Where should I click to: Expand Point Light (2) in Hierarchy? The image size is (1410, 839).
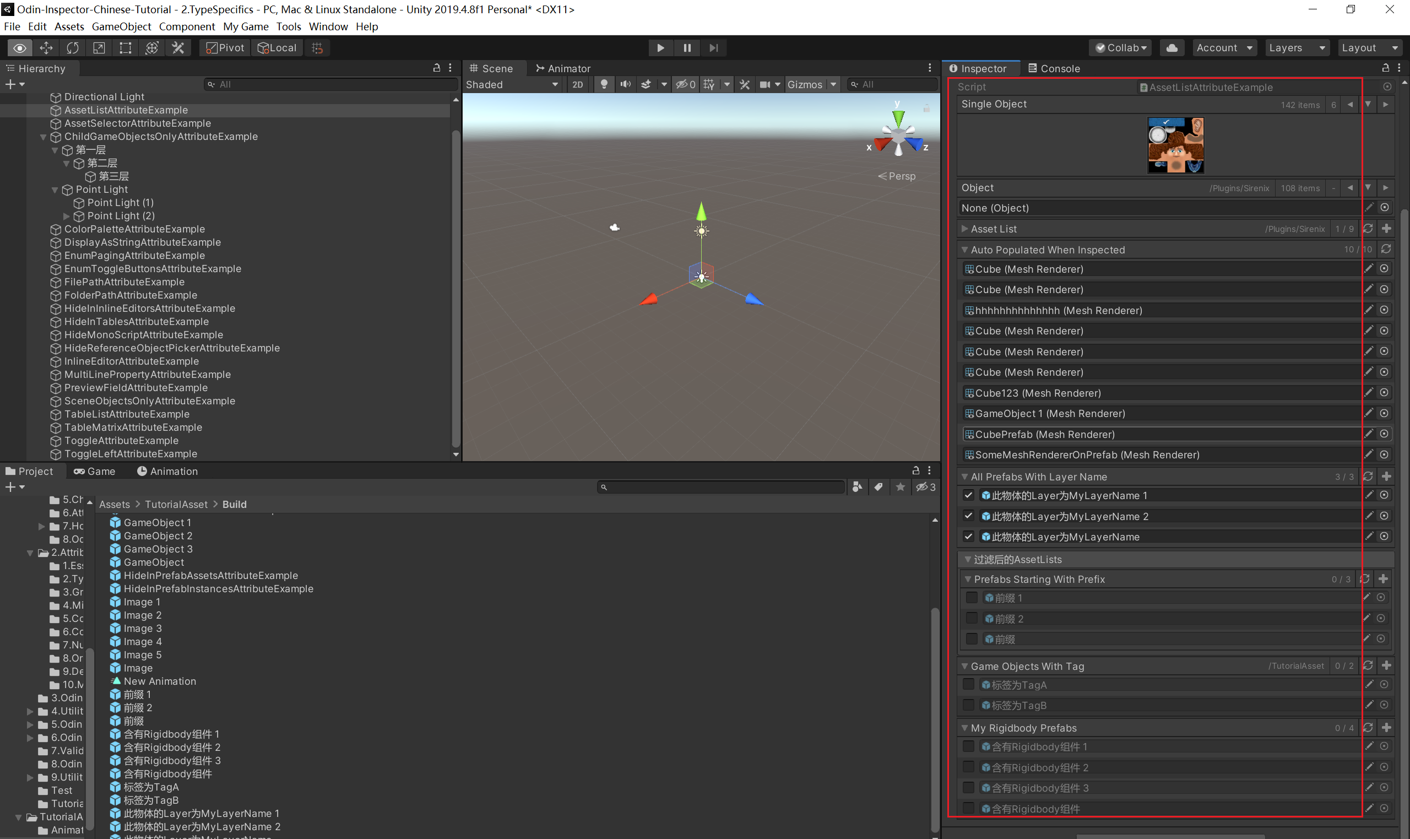click(x=67, y=216)
